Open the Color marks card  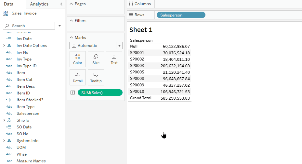pos(78,59)
